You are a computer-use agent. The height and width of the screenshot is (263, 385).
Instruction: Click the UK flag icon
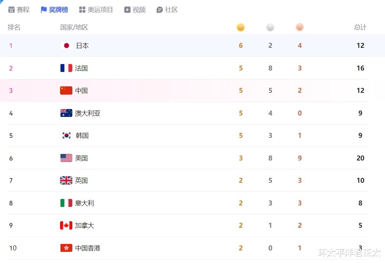coord(66,180)
